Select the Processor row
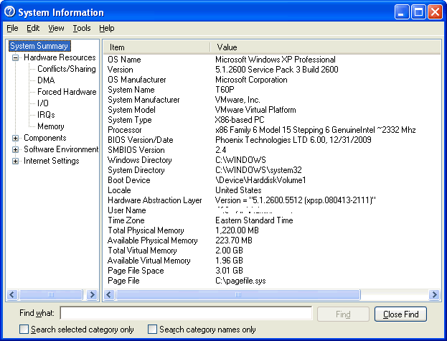 272,130
